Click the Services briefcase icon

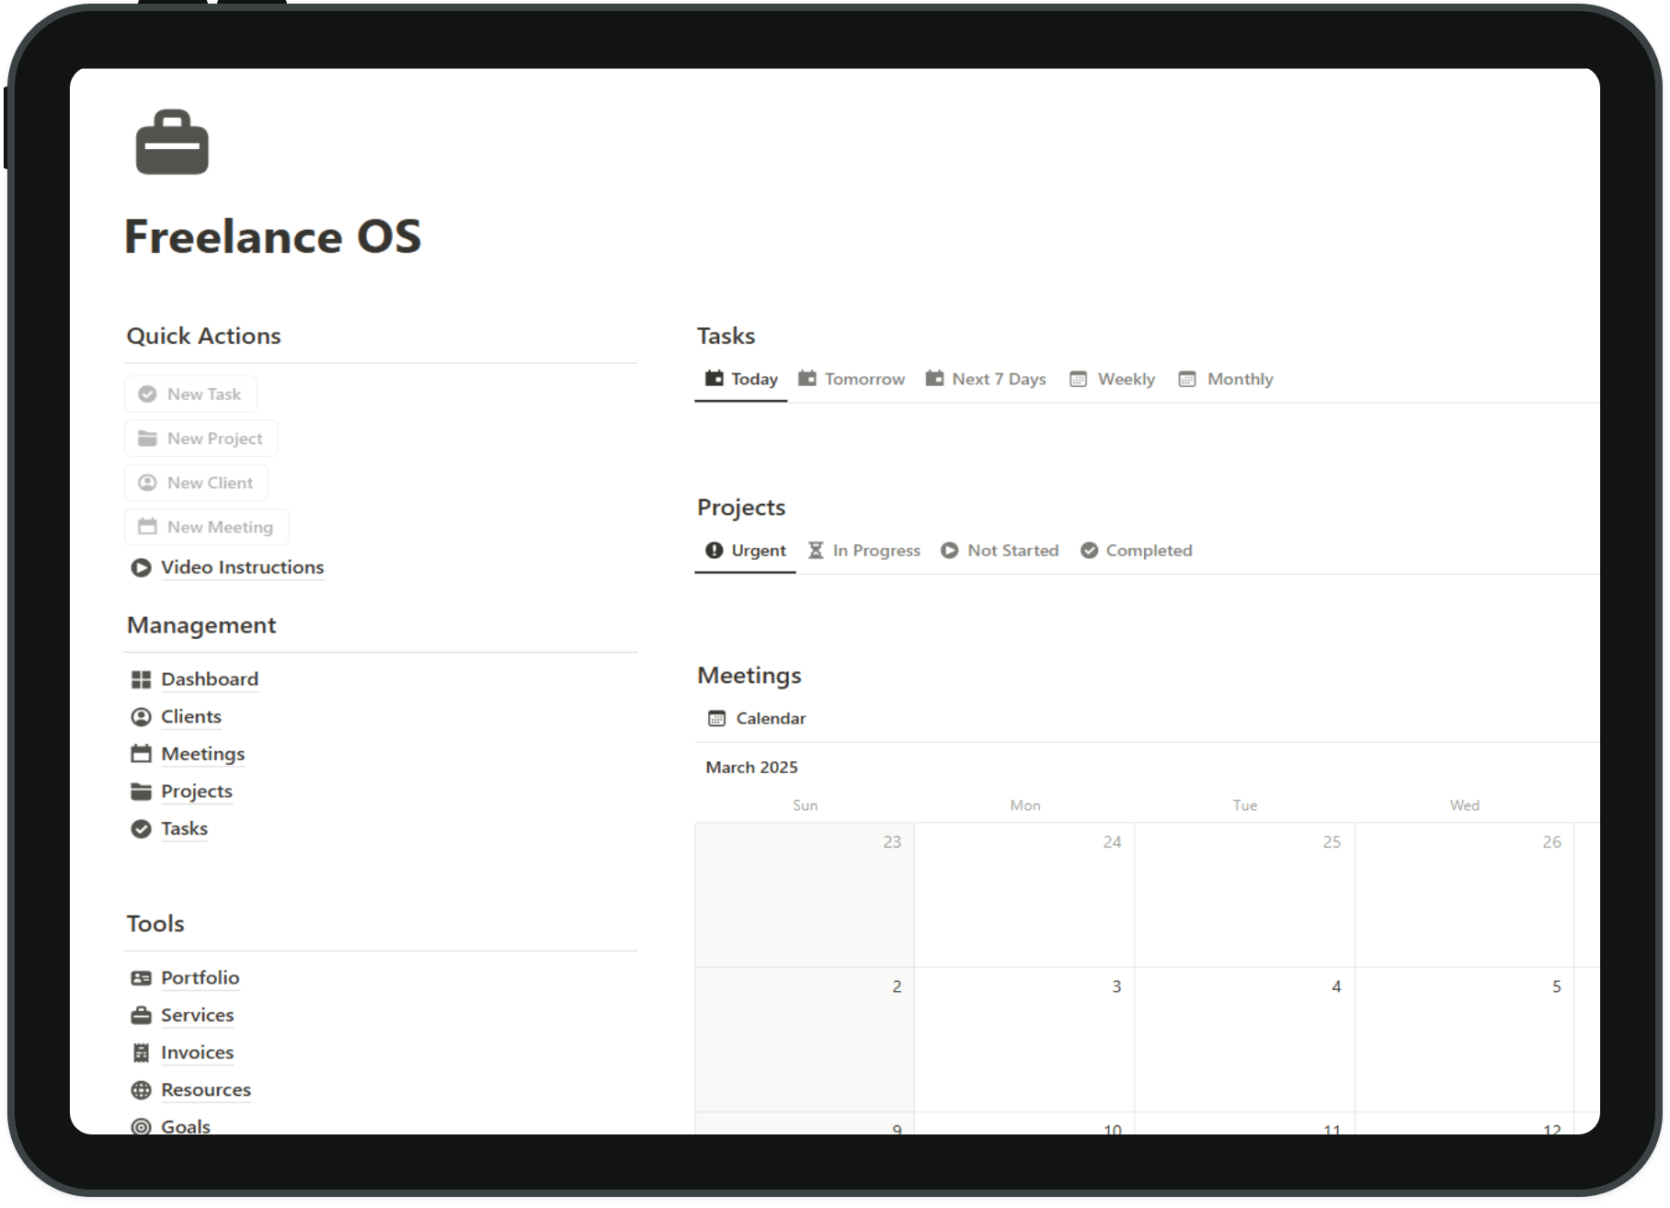(141, 1016)
